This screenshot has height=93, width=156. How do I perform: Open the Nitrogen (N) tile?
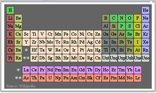(x=122, y=18)
